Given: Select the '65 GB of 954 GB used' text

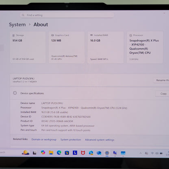Looking at the screenshot, I should pyautogui.click(x=23, y=59).
